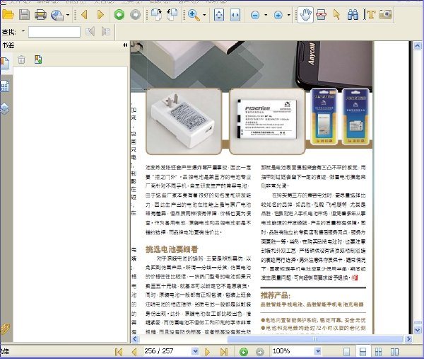Click the 查找 search input field

[x=54, y=32]
